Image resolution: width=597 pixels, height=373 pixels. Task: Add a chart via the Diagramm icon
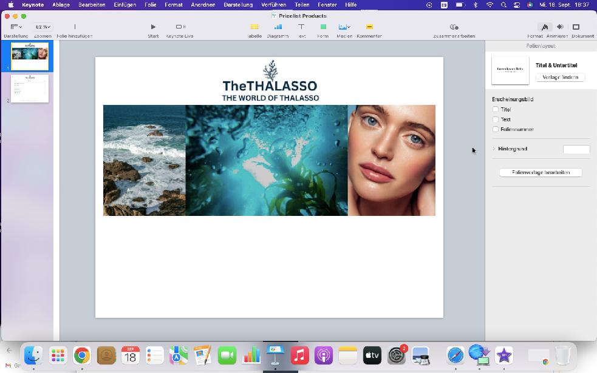coord(278,27)
